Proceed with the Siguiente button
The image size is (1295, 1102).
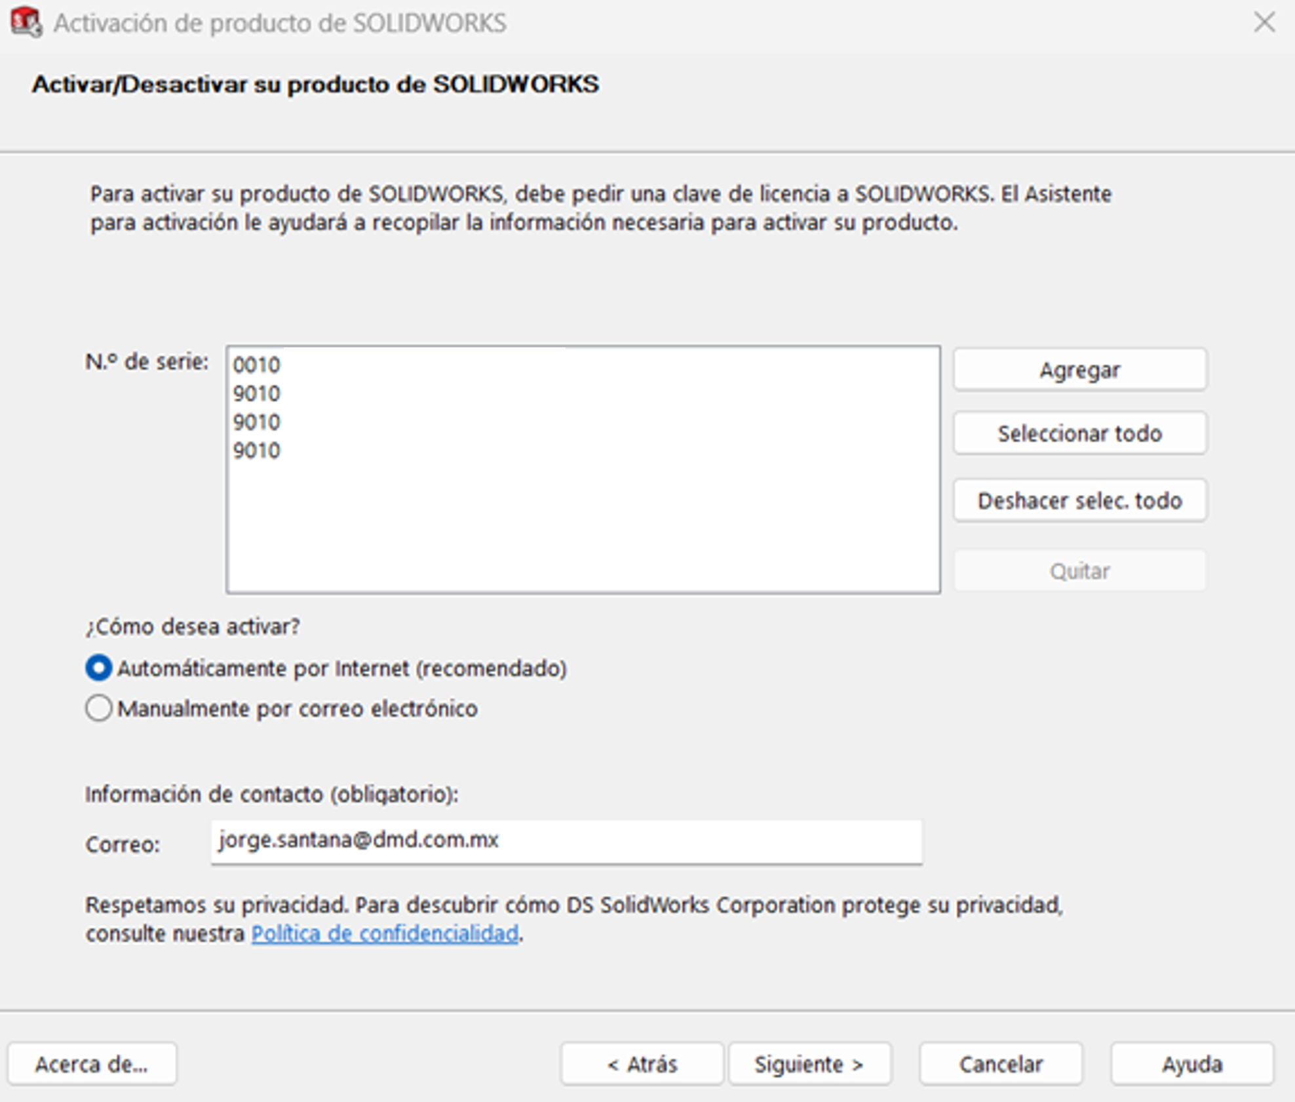(x=810, y=1064)
